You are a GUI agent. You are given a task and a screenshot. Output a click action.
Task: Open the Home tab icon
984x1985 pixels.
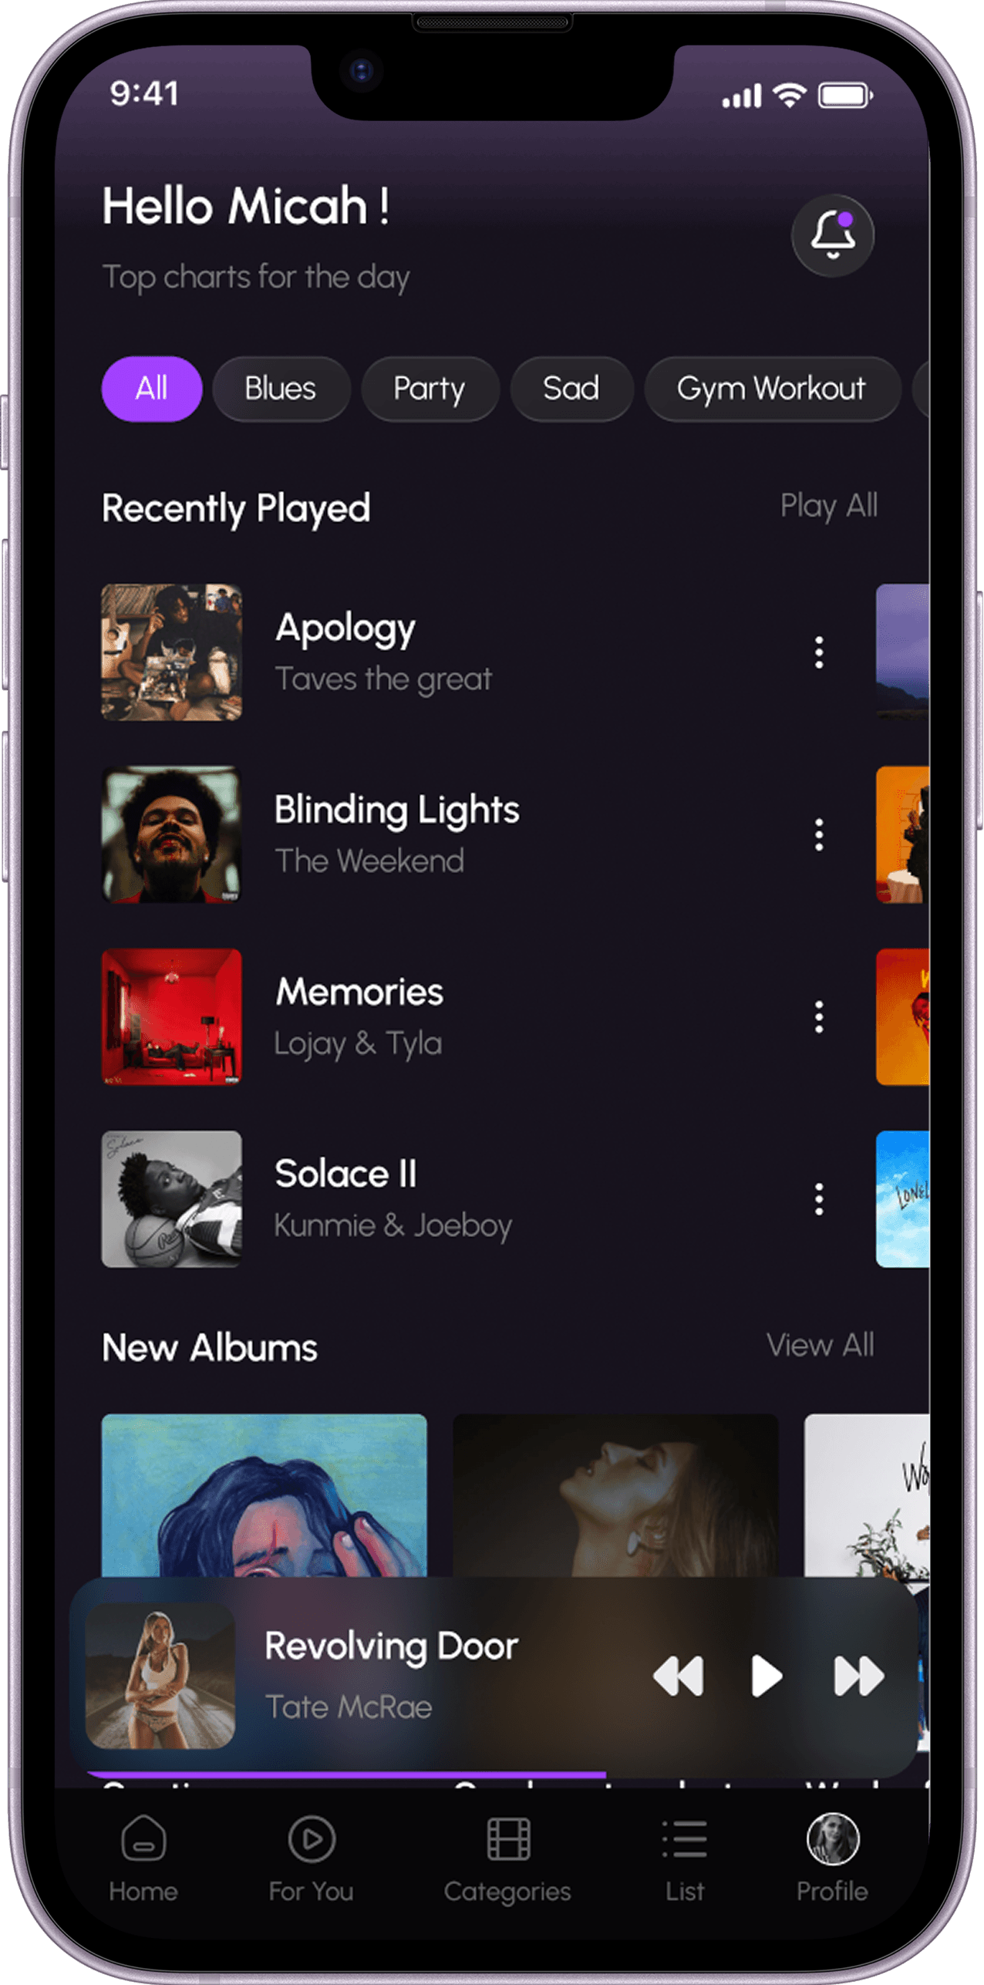(143, 1840)
